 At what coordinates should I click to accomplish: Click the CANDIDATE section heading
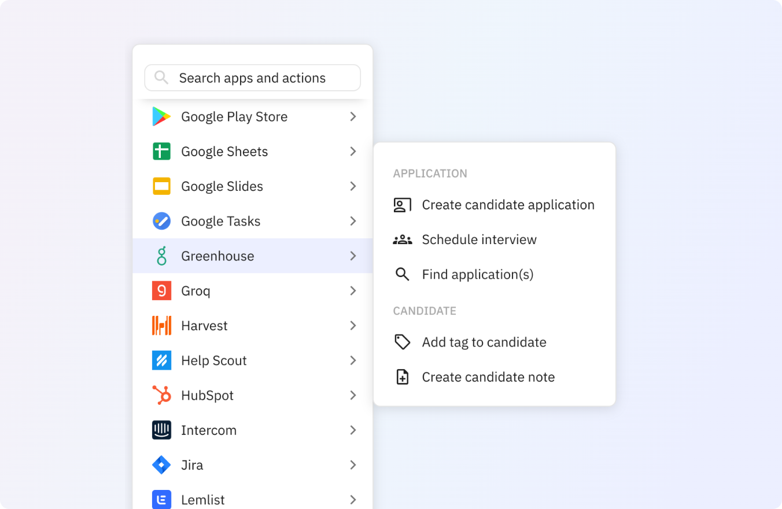[425, 311]
